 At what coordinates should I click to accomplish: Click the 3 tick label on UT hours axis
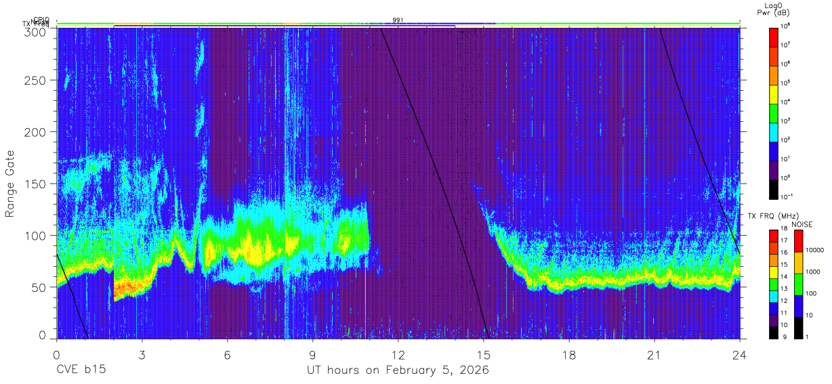click(x=142, y=354)
